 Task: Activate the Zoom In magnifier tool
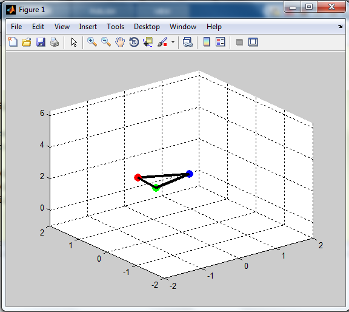pos(92,42)
